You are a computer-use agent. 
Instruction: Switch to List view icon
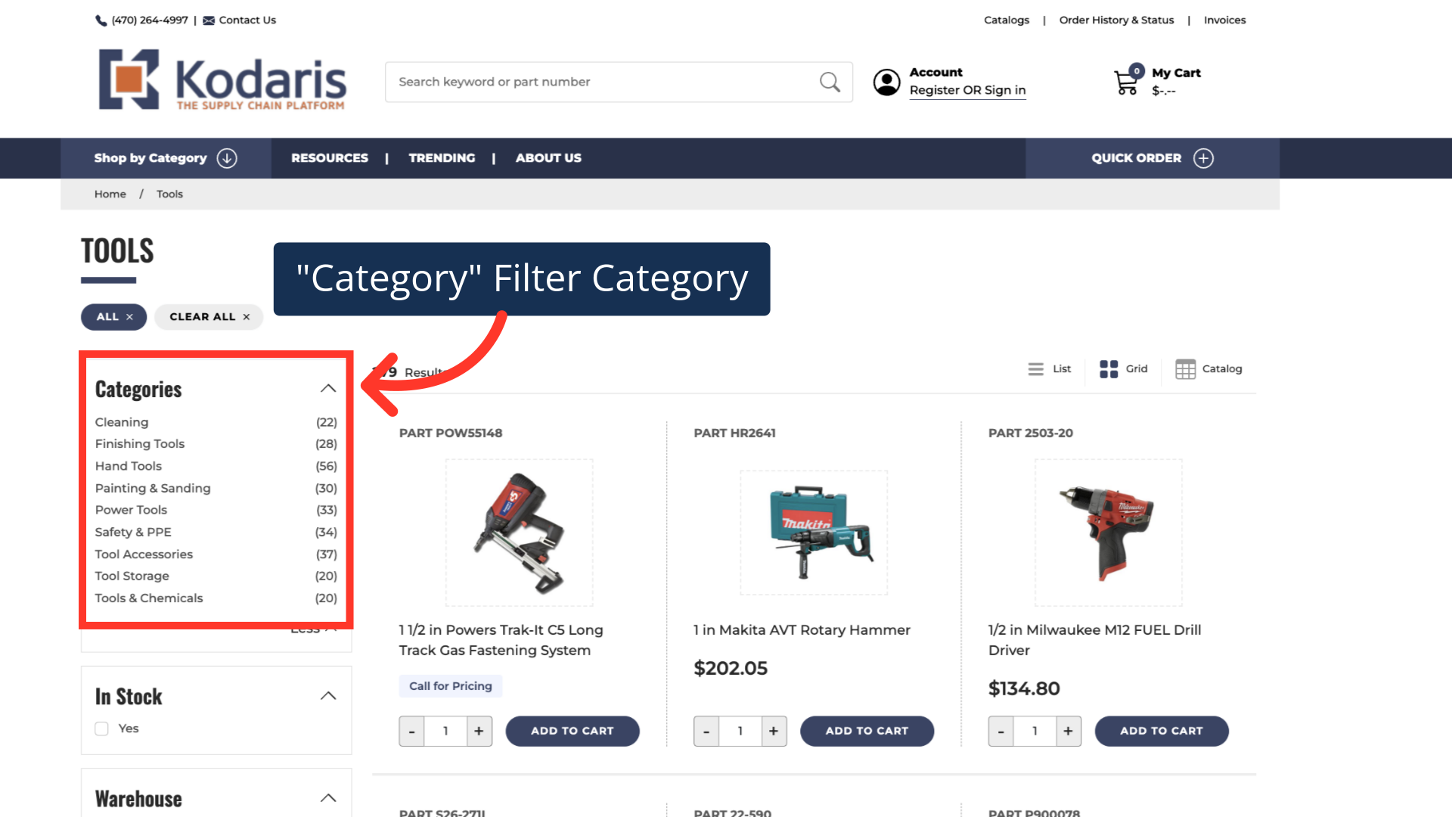coord(1035,369)
